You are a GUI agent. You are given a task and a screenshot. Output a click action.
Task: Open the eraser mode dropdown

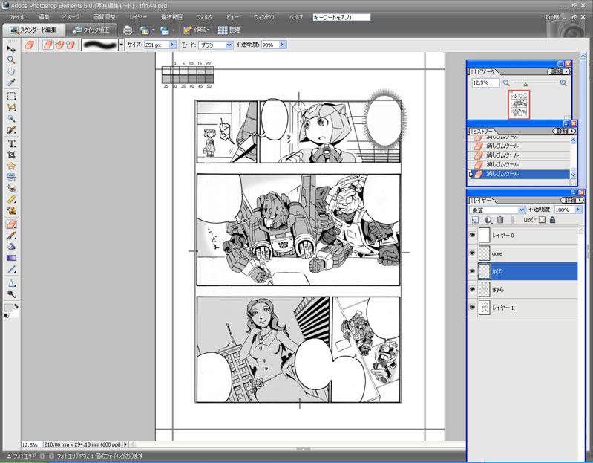coord(229,45)
